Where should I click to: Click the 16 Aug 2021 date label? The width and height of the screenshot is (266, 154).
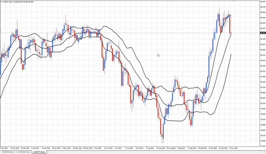(x=161, y=148)
